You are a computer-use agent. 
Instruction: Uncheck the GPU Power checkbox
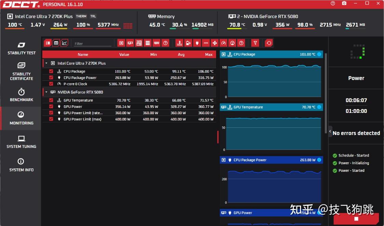click(x=51, y=106)
